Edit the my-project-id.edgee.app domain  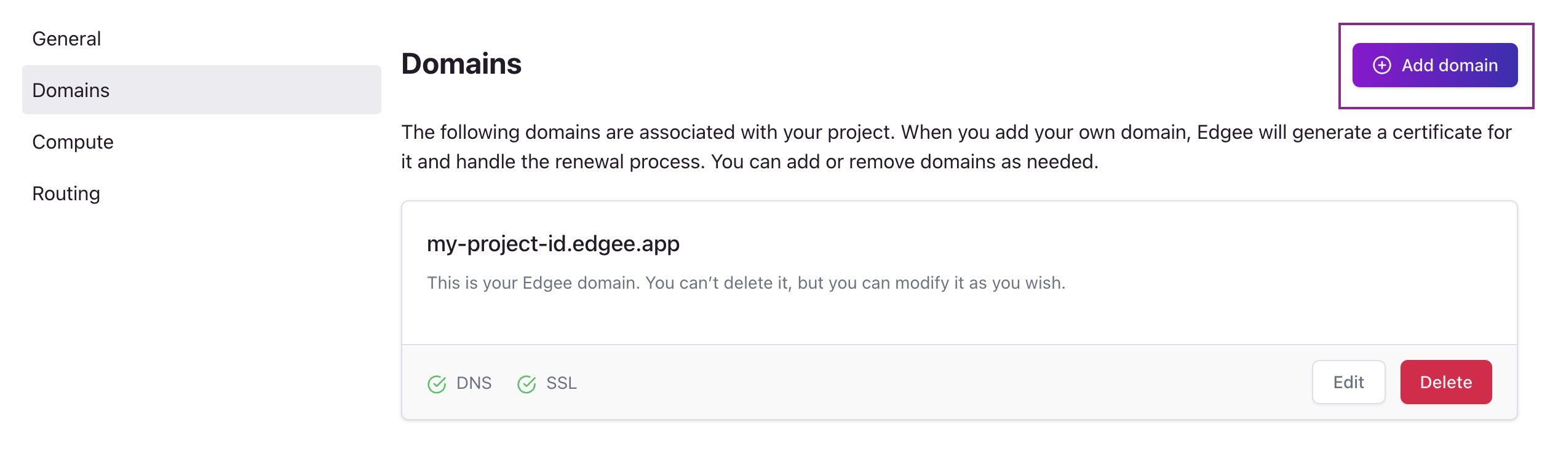tap(1348, 382)
